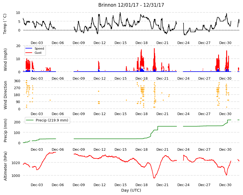Click the Temp (°C) axis label

point(5,24)
